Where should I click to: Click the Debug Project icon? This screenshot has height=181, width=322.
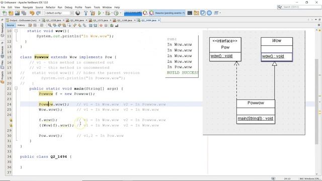point(107,13)
